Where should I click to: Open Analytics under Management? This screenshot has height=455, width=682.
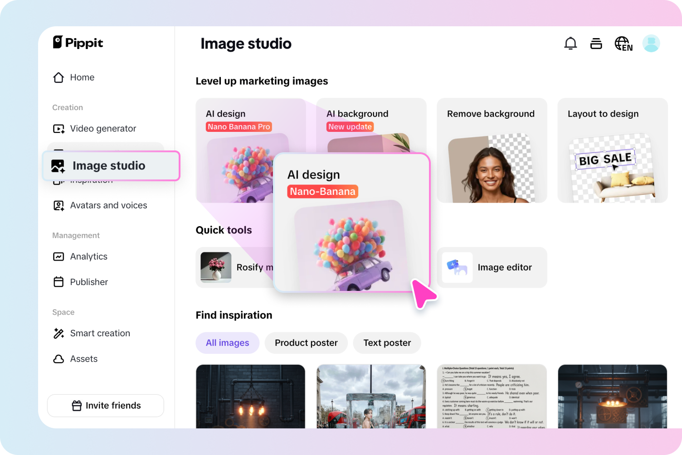pos(88,257)
